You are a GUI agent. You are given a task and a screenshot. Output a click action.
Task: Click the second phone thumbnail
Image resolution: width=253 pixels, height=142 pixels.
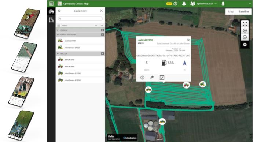tap(24, 57)
